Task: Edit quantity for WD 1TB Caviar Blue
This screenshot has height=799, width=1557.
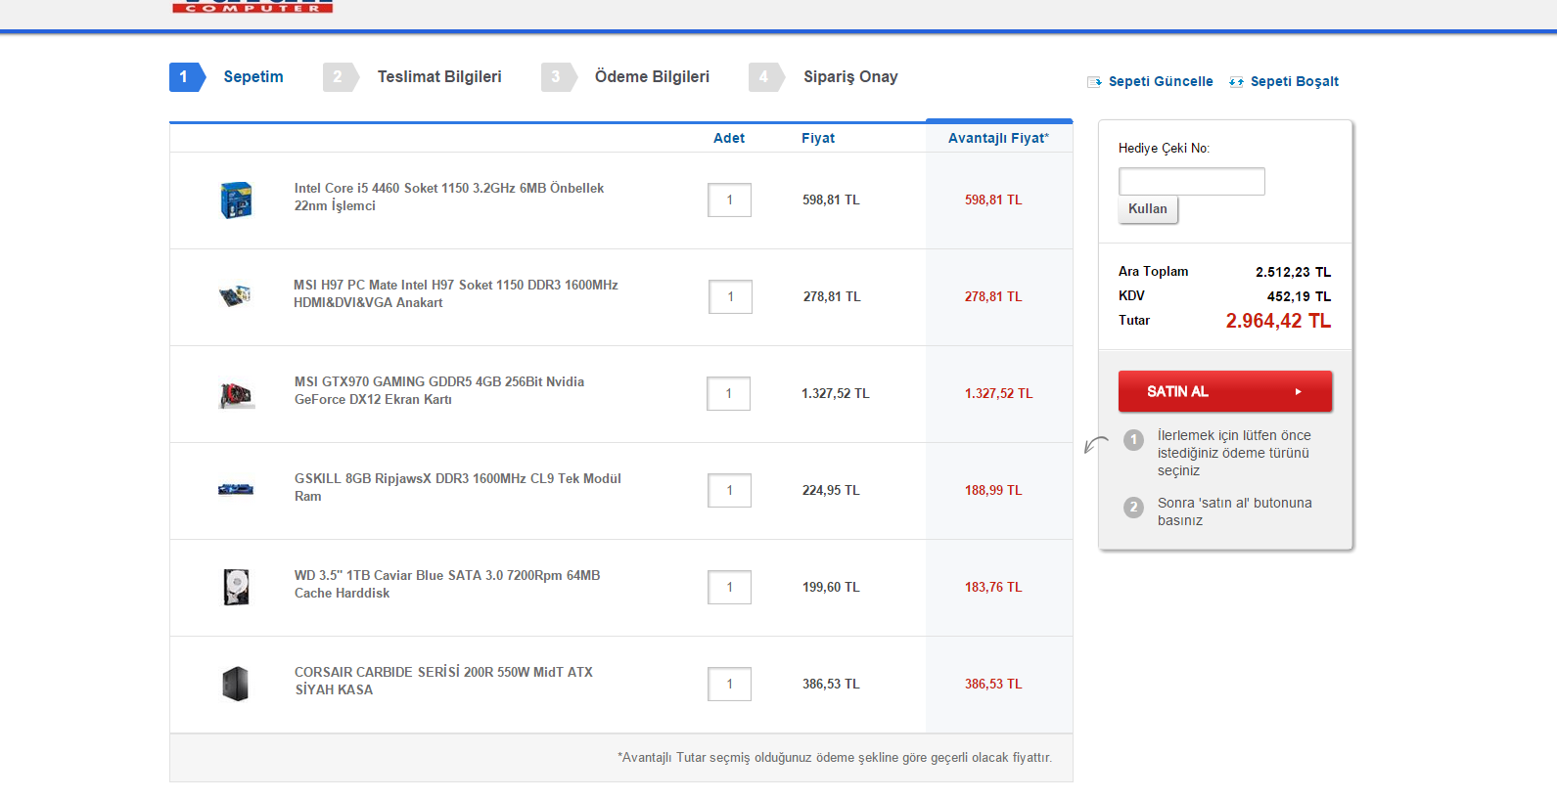Action: 730,587
